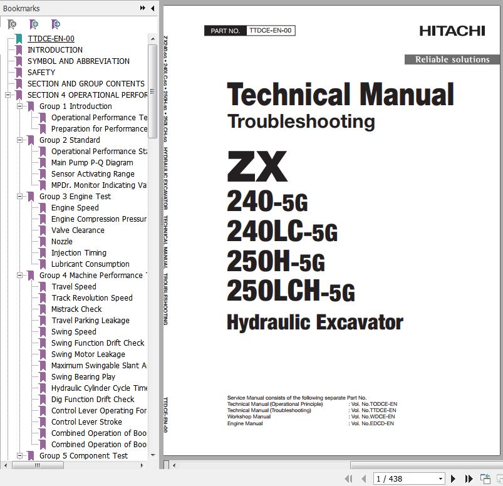Viewport: 503px width, 486px height.
Task: Open the Injection Timing bookmark
Action: pos(78,253)
